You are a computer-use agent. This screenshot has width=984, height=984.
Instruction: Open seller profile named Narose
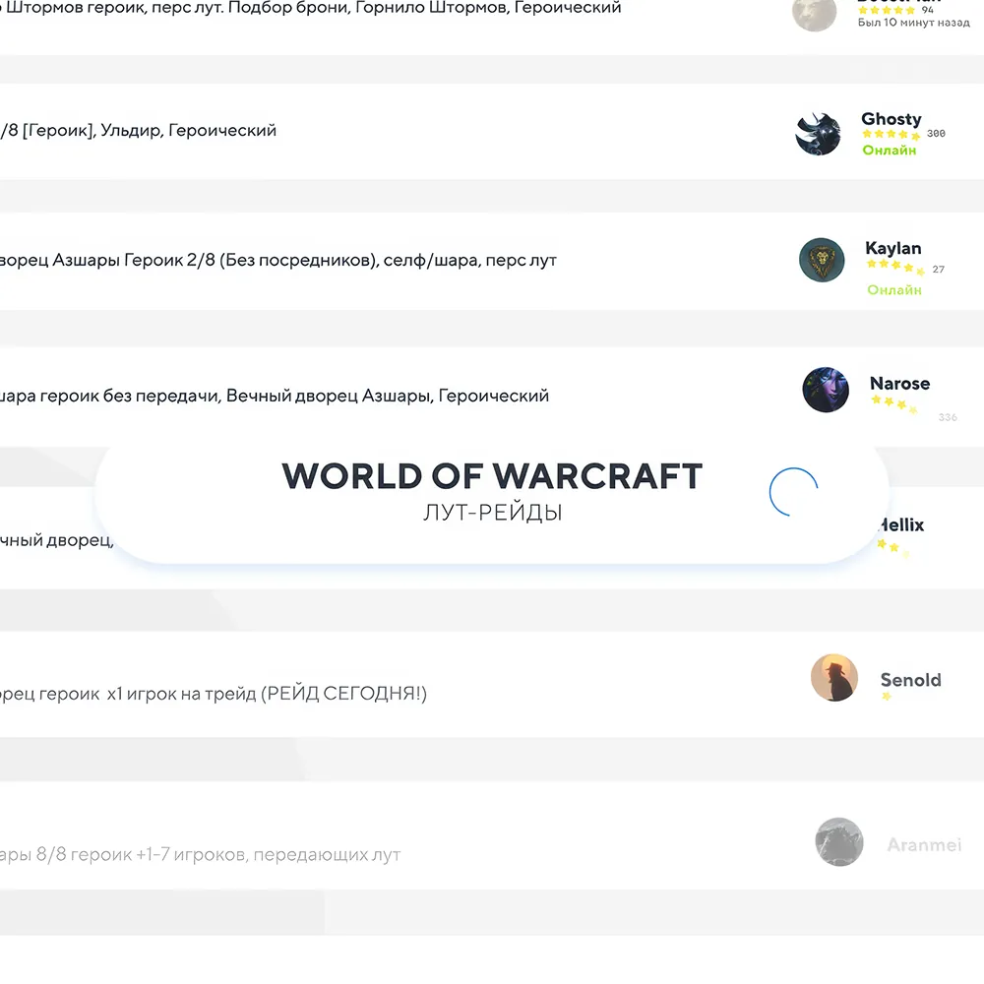click(x=900, y=384)
